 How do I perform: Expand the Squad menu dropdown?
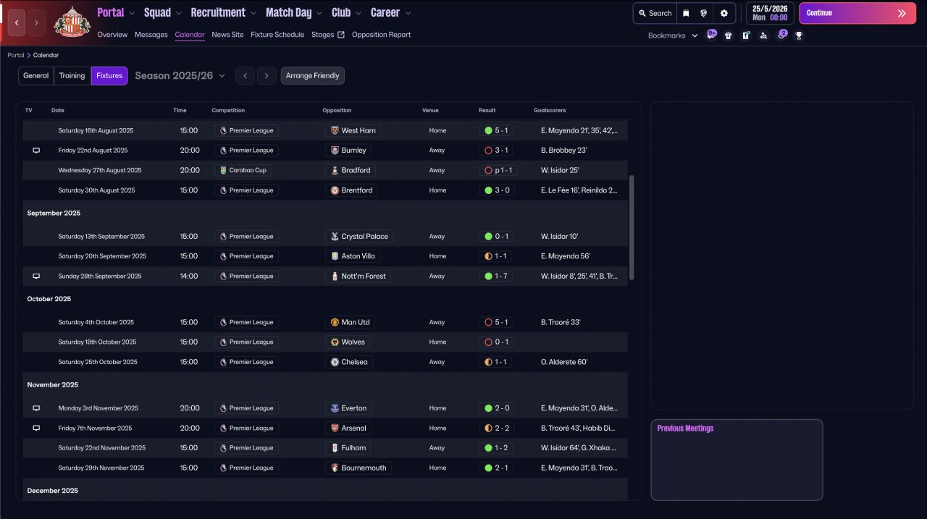178,13
